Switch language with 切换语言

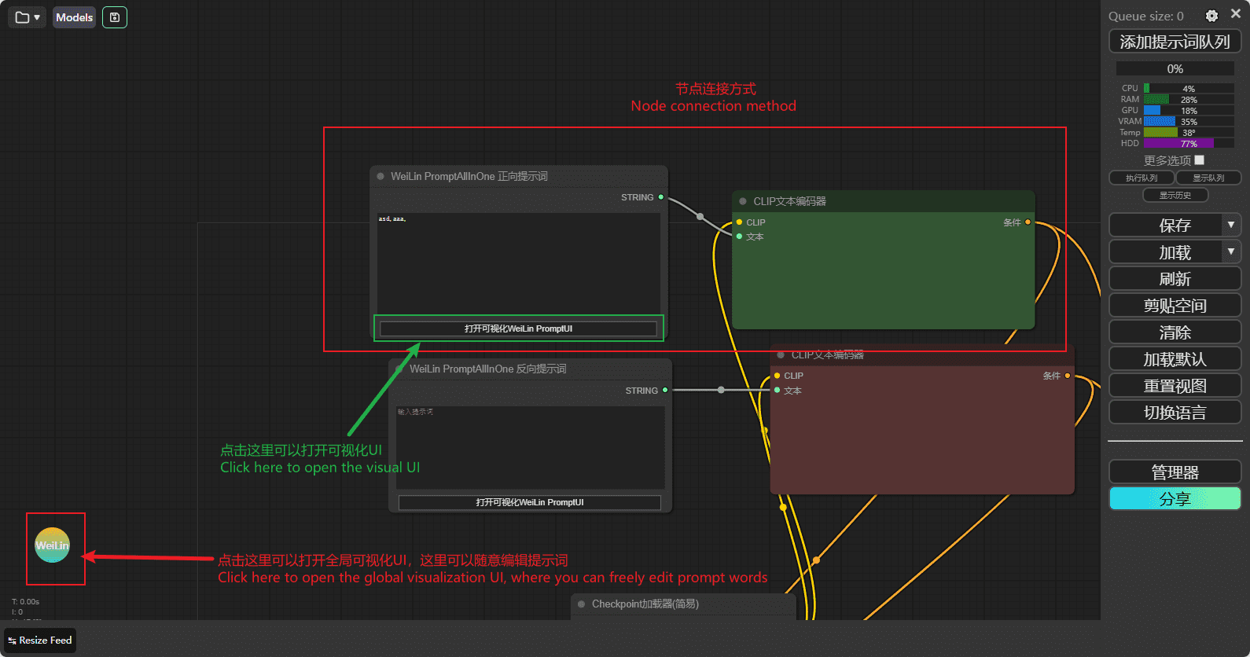click(1175, 412)
